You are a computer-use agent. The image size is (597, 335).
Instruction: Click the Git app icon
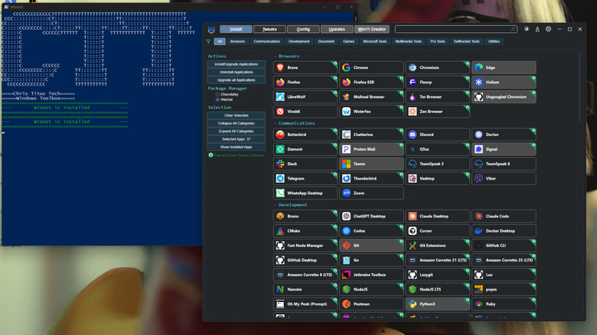[x=346, y=246]
